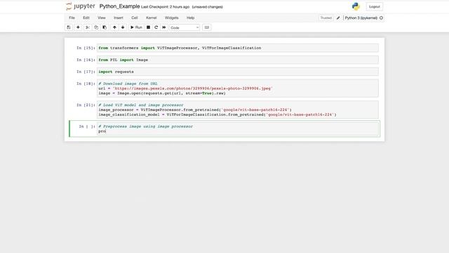Interrupt the kernel with the stop icon

[x=148, y=27]
